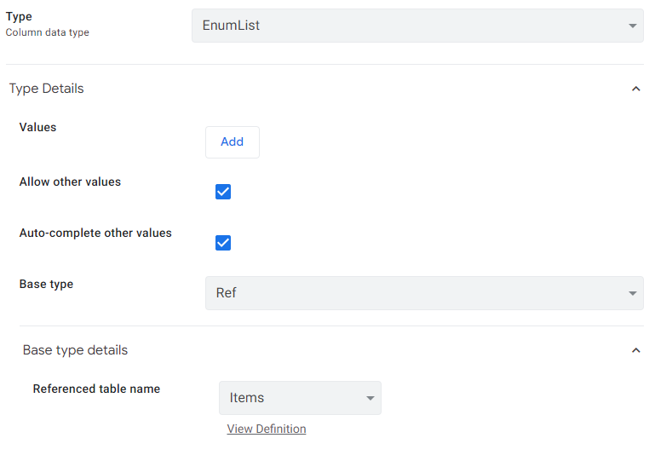Uncheck Allow other values checkbox
649x461 pixels.
click(x=223, y=192)
